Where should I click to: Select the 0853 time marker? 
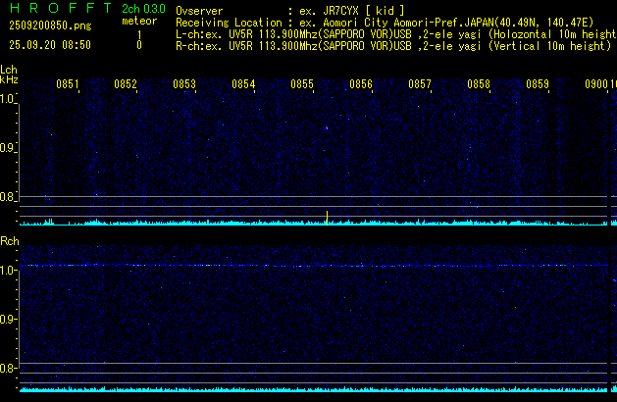point(184,85)
